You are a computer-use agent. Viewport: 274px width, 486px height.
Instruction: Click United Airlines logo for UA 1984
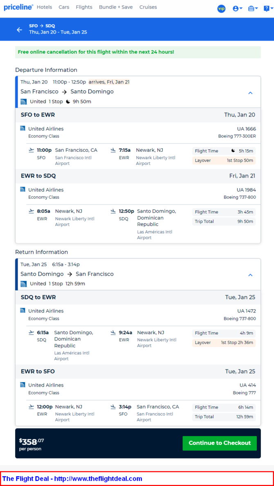pos(22,189)
